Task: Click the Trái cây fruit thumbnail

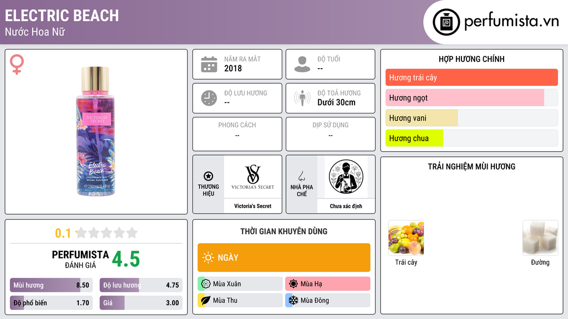Action: tap(406, 238)
